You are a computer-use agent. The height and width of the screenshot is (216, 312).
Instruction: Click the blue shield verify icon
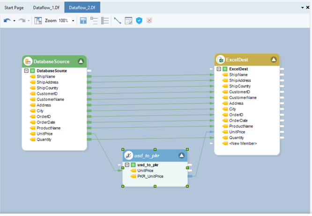coord(139,21)
